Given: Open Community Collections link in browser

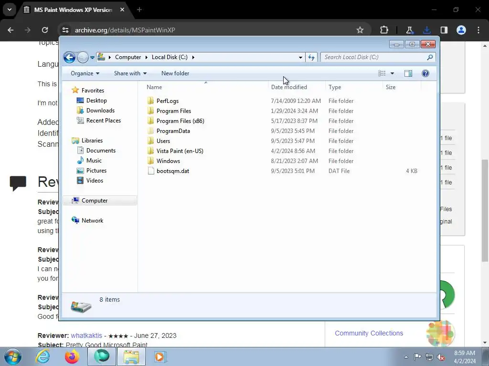Looking at the screenshot, I should (369, 333).
